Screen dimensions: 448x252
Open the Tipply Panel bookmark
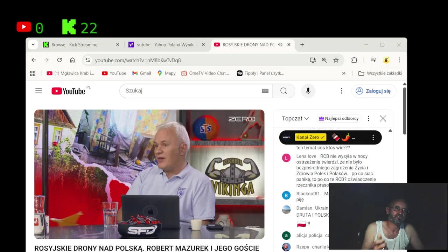coord(261,73)
